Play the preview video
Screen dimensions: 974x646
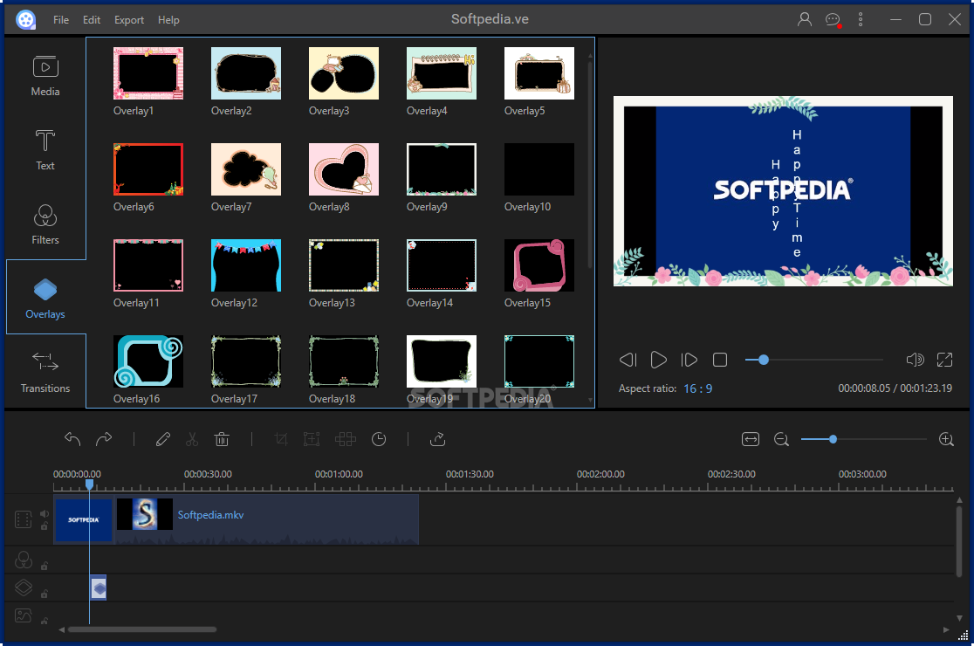(x=659, y=360)
